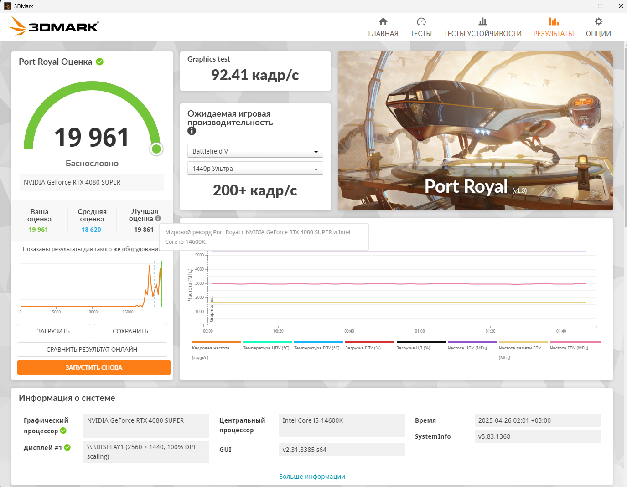The height and width of the screenshot is (487, 627).
Task: Click the Graphics test 92.41 кадр/с result
Action: click(255, 75)
